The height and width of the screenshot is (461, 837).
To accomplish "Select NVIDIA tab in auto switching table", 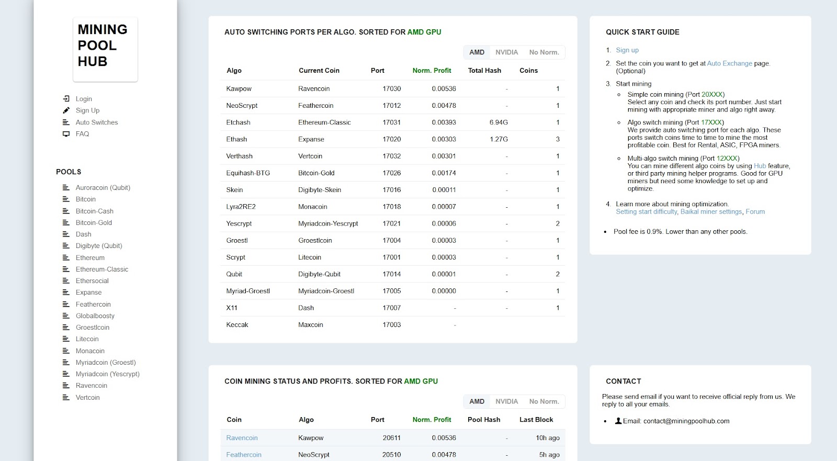I will pyautogui.click(x=506, y=52).
